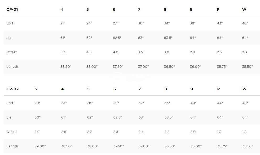Click CP-02 lie value 60°

click(x=37, y=117)
